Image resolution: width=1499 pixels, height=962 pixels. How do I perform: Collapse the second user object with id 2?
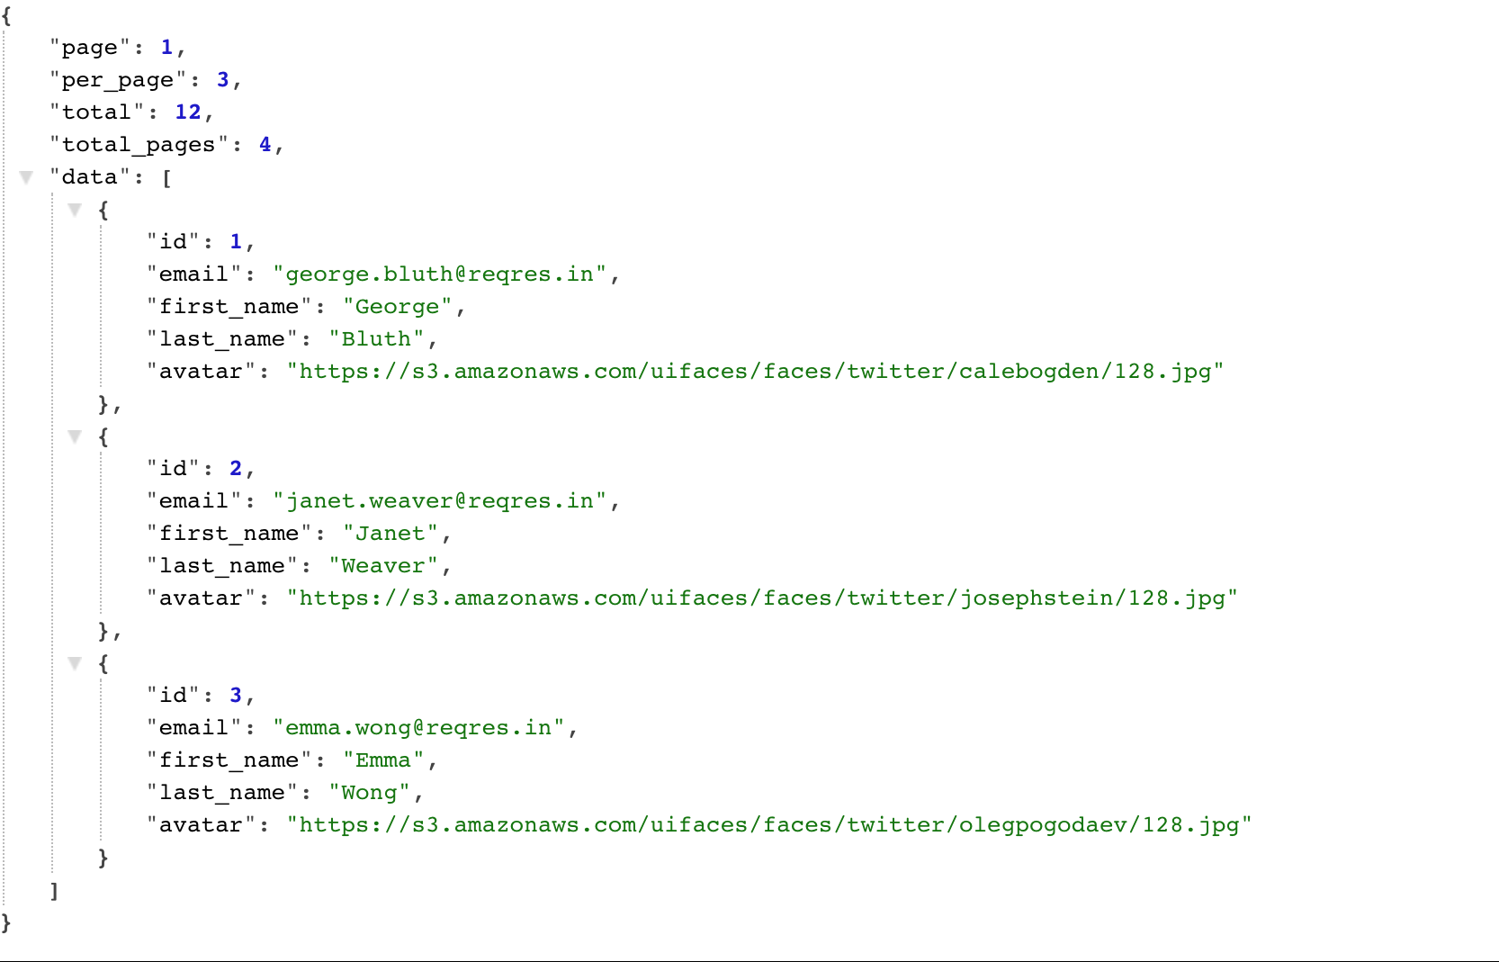click(75, 436)
